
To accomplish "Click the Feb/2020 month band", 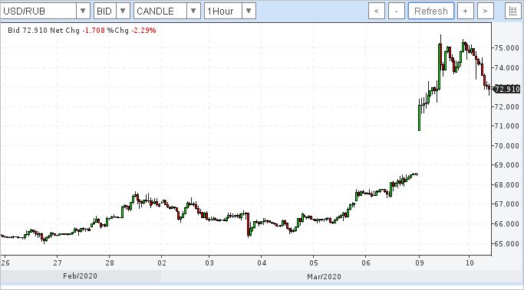I will pyautogui.click(x=81, y=276).
